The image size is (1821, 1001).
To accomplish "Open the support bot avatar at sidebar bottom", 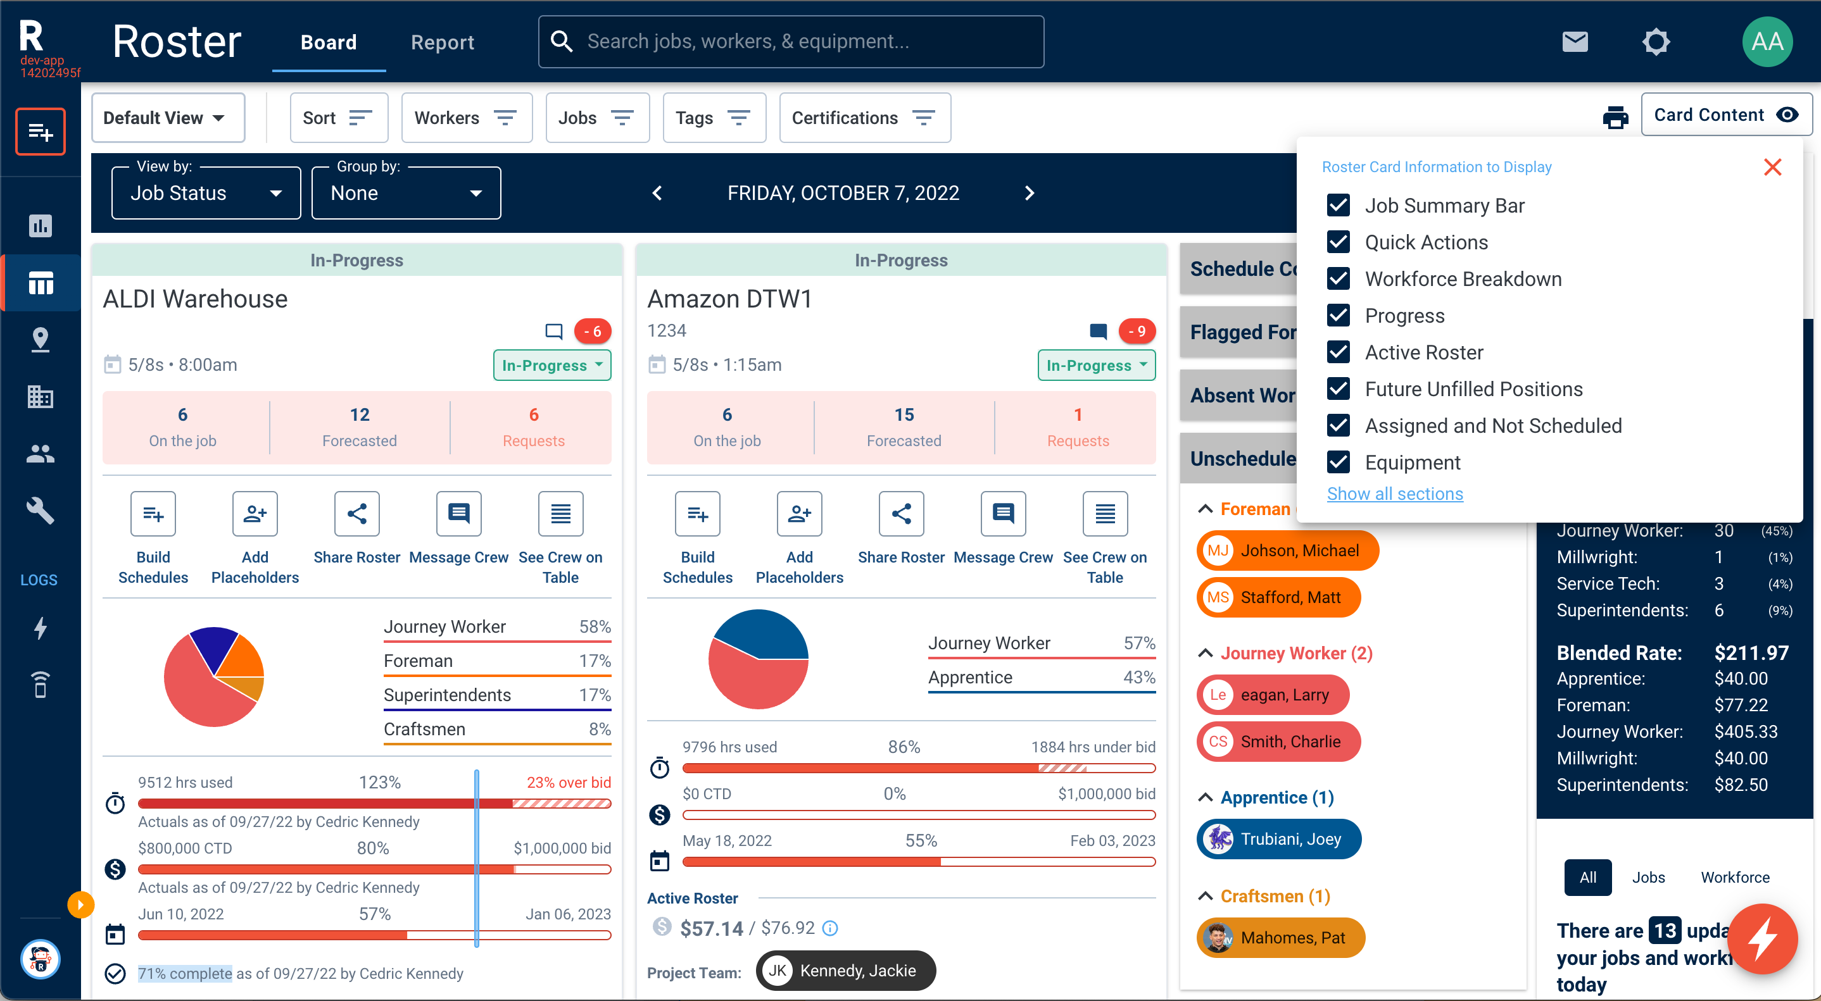I will (41, 959).
